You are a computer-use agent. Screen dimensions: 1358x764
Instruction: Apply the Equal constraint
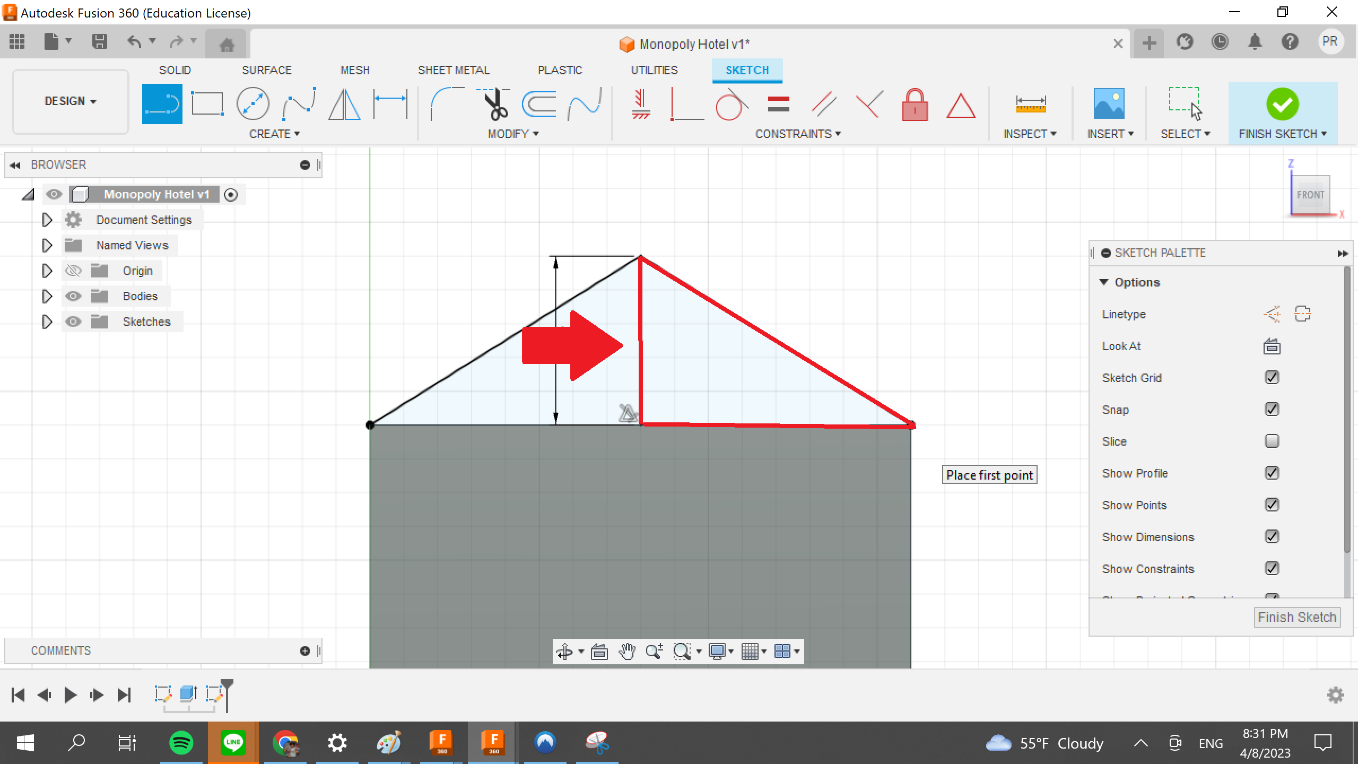click(x=780, y=105)
